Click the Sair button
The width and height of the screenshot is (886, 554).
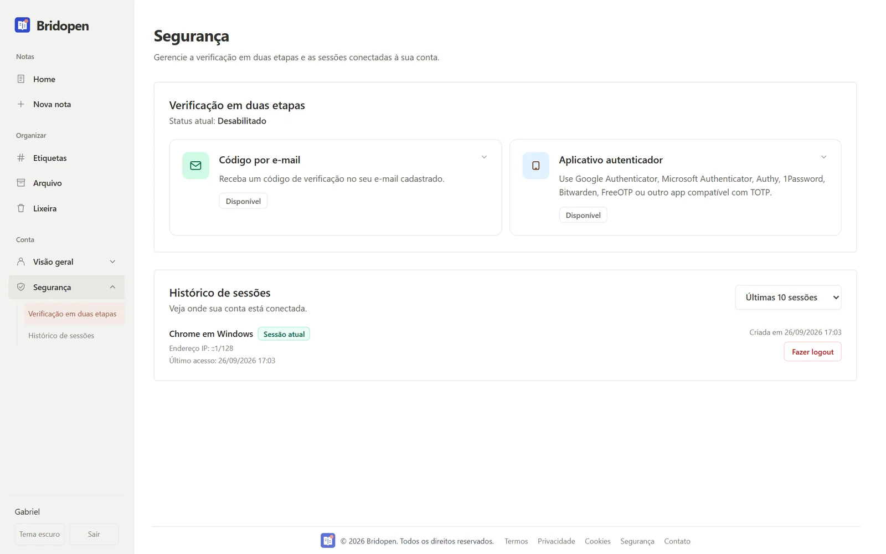94,534
